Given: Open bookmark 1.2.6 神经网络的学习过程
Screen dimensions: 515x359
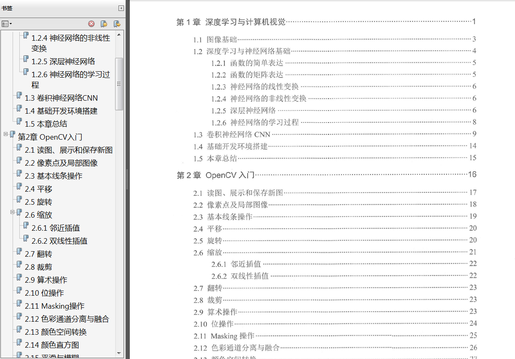Looking at the screenshot, I should [71, 80].
